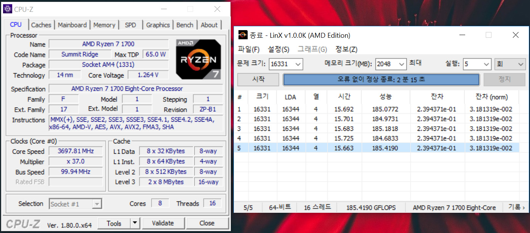Click the 시작 start button in LinX
The image size is (530, 233).
258,80
